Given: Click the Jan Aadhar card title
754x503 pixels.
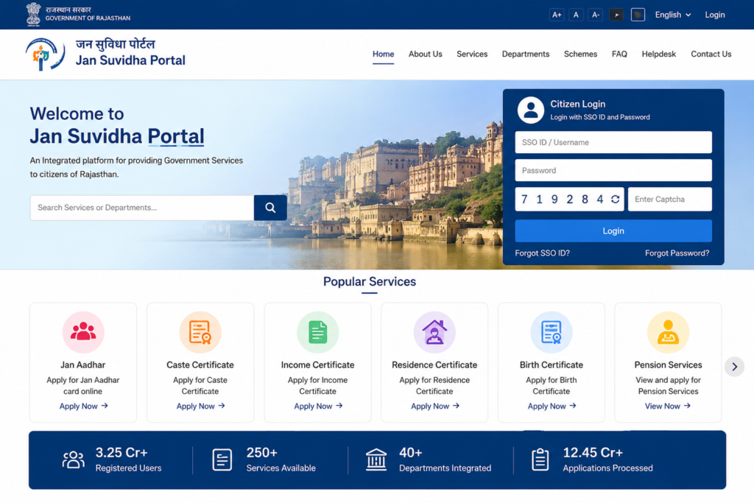Looking at the screenshot, I should [82, 365].
